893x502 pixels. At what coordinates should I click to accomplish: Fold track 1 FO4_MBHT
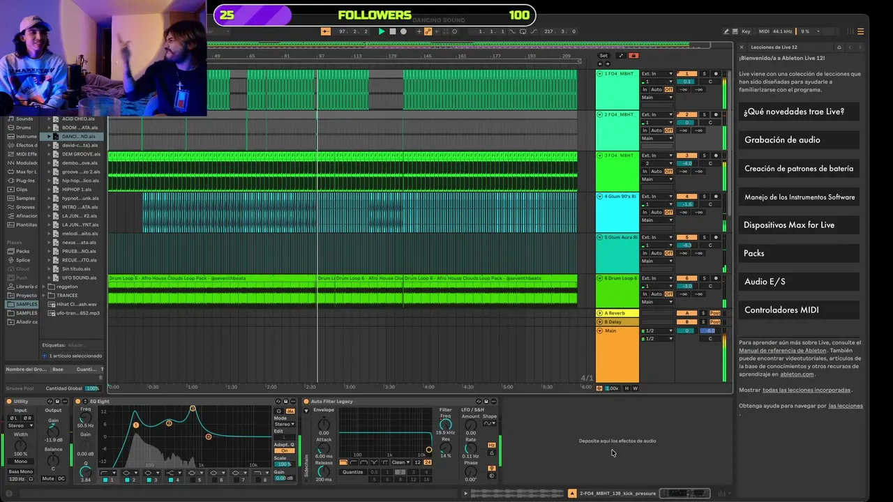[600, 74]
